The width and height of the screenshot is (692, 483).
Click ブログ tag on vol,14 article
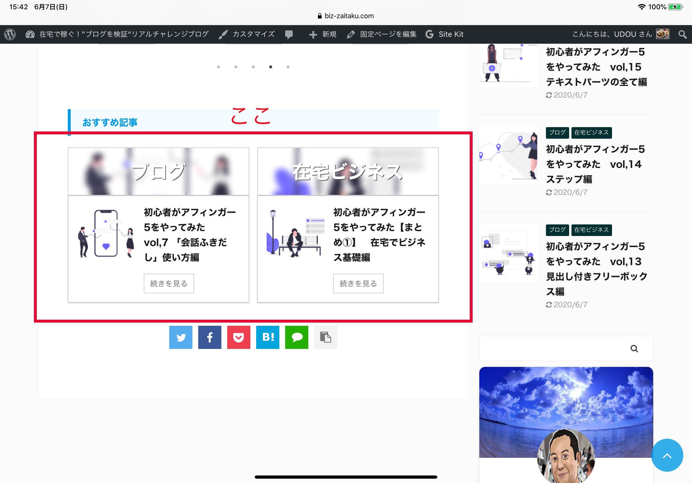click(x=557, y=133)
